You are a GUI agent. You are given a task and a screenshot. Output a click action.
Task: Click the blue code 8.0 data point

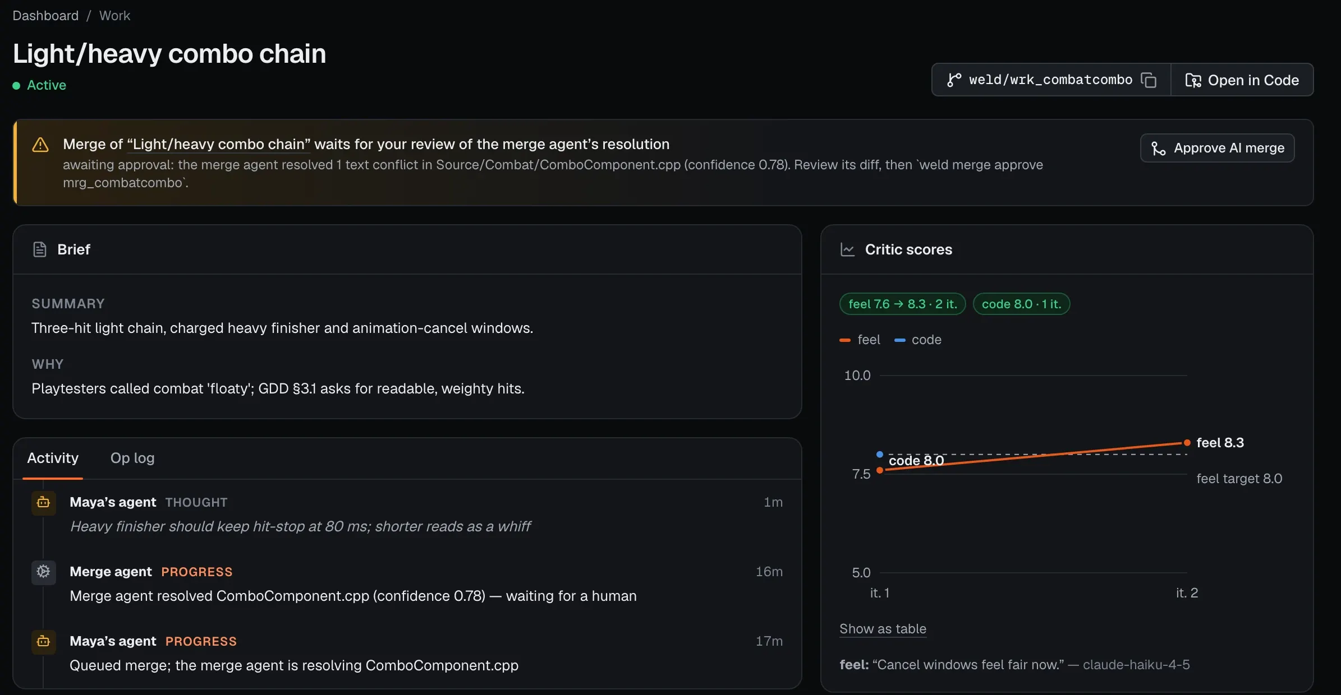[x=880, y=454]
